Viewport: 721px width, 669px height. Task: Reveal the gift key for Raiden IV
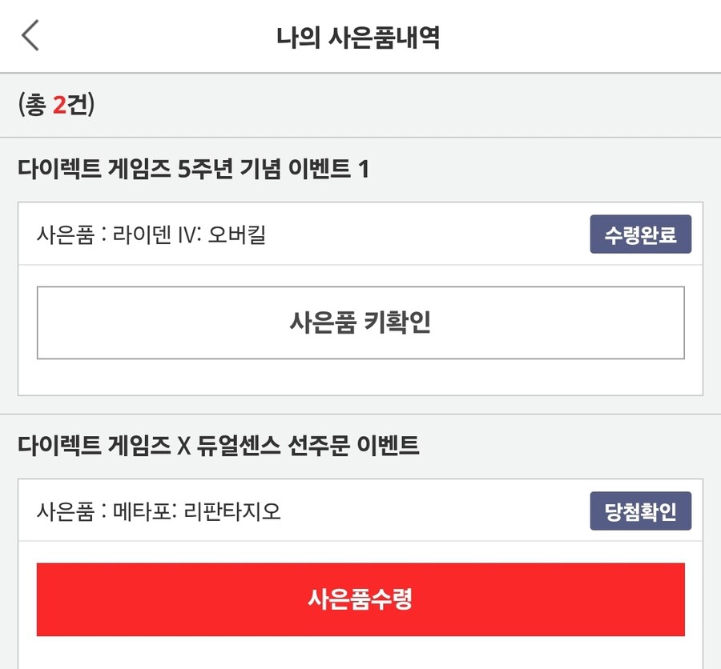click(360, 320)
